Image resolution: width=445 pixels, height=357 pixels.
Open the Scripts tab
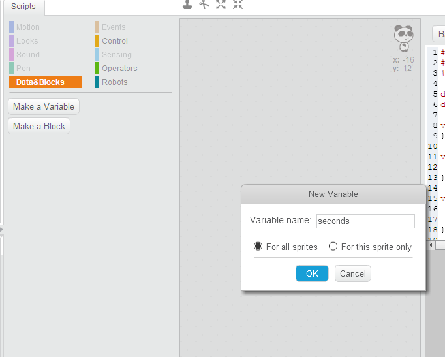[23, 7]
